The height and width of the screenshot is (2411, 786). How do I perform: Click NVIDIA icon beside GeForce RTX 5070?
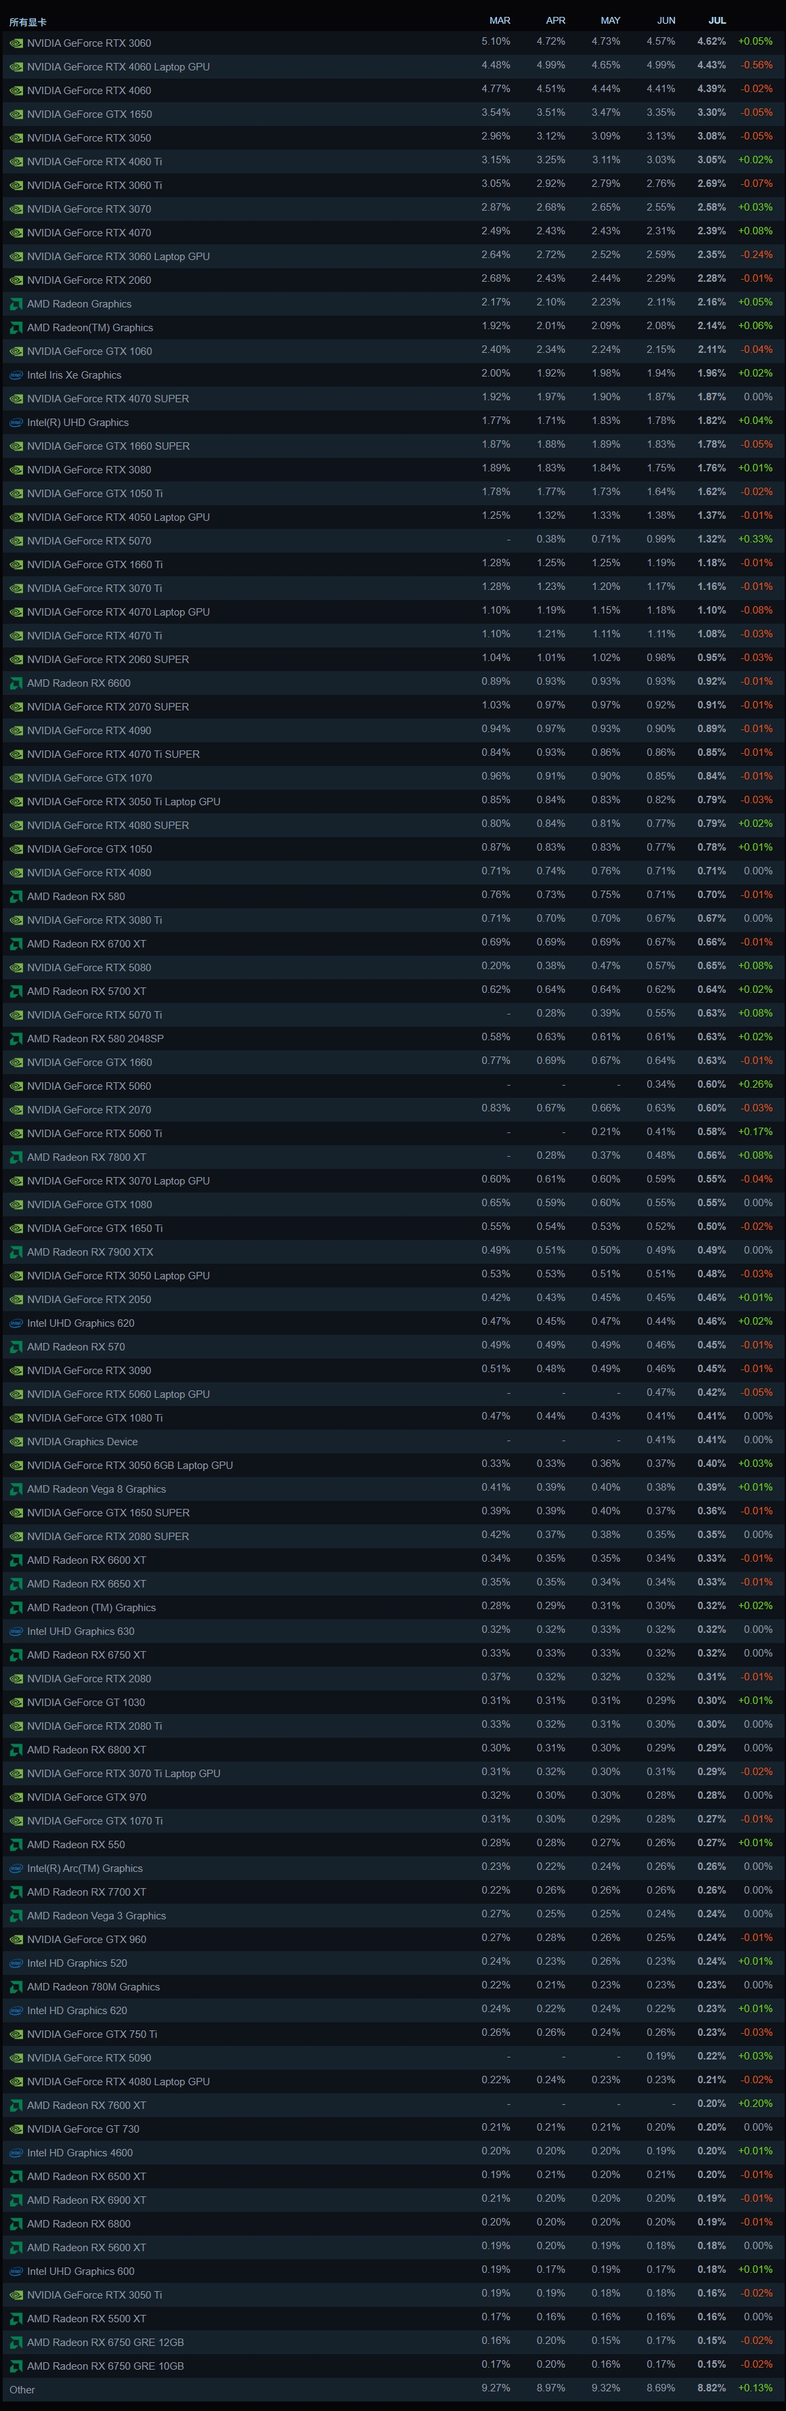(16, 541)
